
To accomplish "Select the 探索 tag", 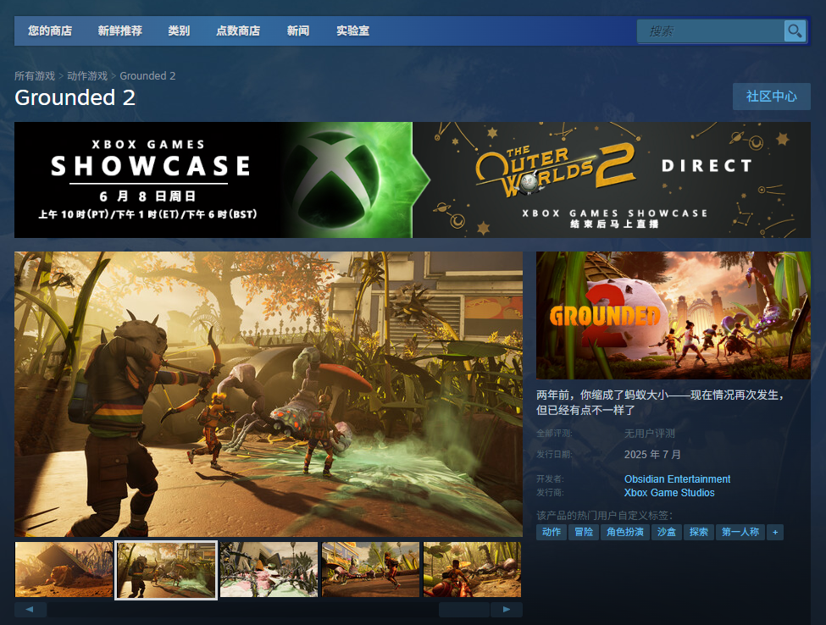I will click(699, 533).
